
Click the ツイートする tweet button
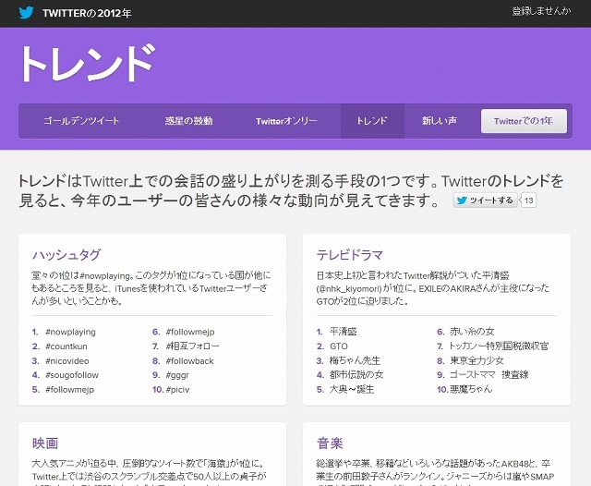point(485,200)
